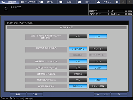The height and width of the screenshot is (100, 133).
Task: Click the 予約ジョブ数 value
Action: click(x=108, y=14)
